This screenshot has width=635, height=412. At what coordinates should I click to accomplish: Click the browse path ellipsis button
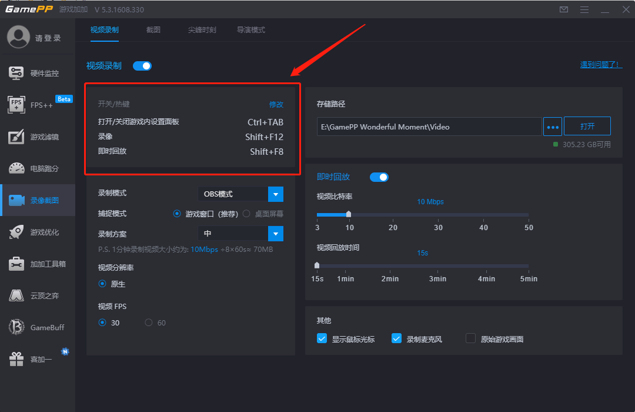tap(552, 127)
